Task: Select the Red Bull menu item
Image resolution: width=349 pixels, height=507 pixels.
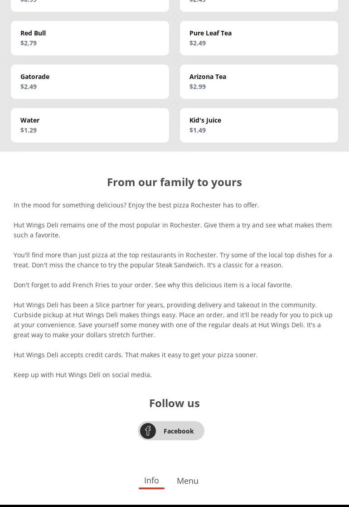Action: tap(90, 38)
